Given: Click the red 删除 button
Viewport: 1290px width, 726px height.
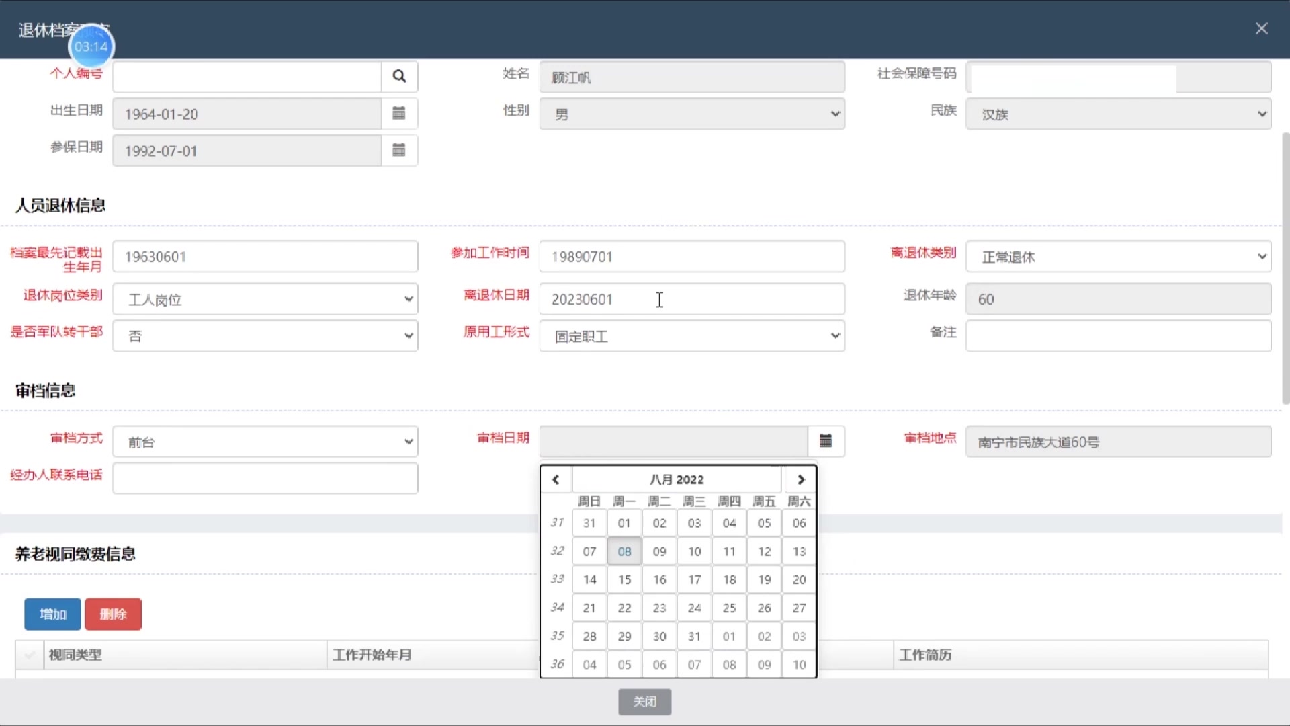Looking at the screenshot, I should [x=113, y=614].
